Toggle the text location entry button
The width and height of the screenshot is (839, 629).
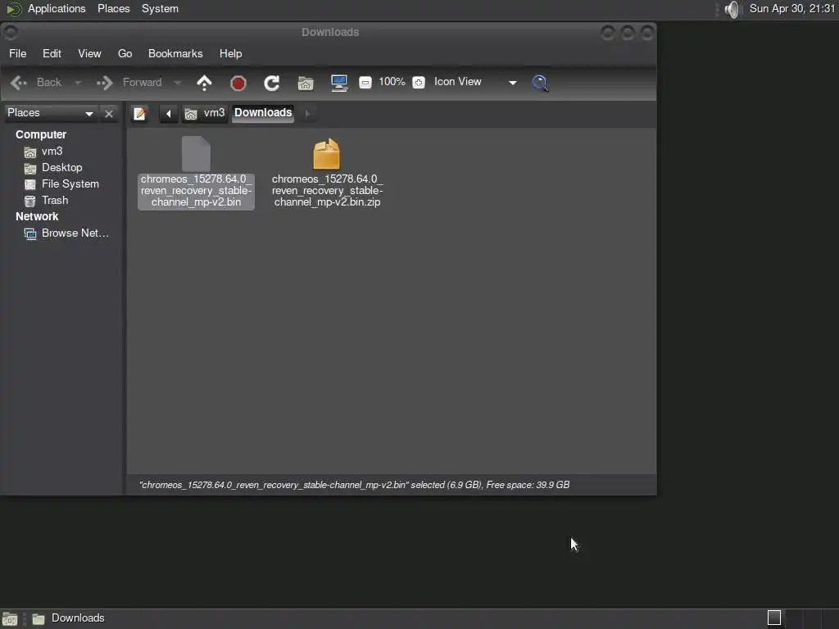click(139, 113)
